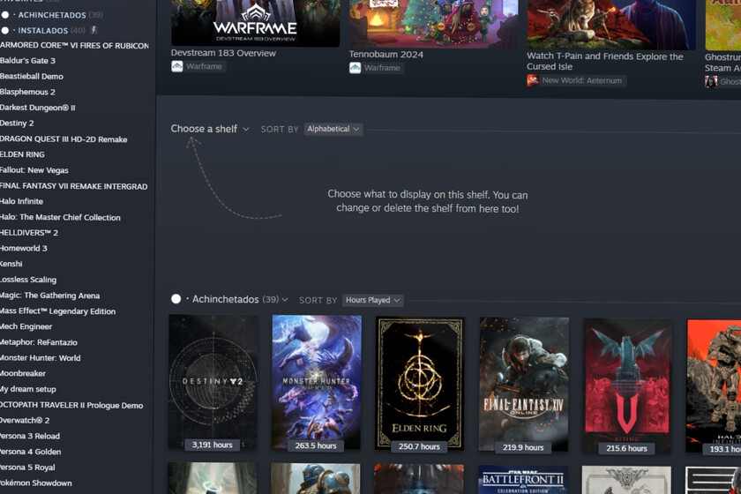741x494 pixels.
Task: Select the Elden Ring cover art
Action: point(420,384)
